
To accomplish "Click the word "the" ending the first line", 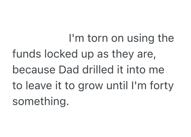I will pyautogui.click(x=166, y=39).
